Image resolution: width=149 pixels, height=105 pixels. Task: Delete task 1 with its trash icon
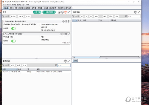pos(69,21)
